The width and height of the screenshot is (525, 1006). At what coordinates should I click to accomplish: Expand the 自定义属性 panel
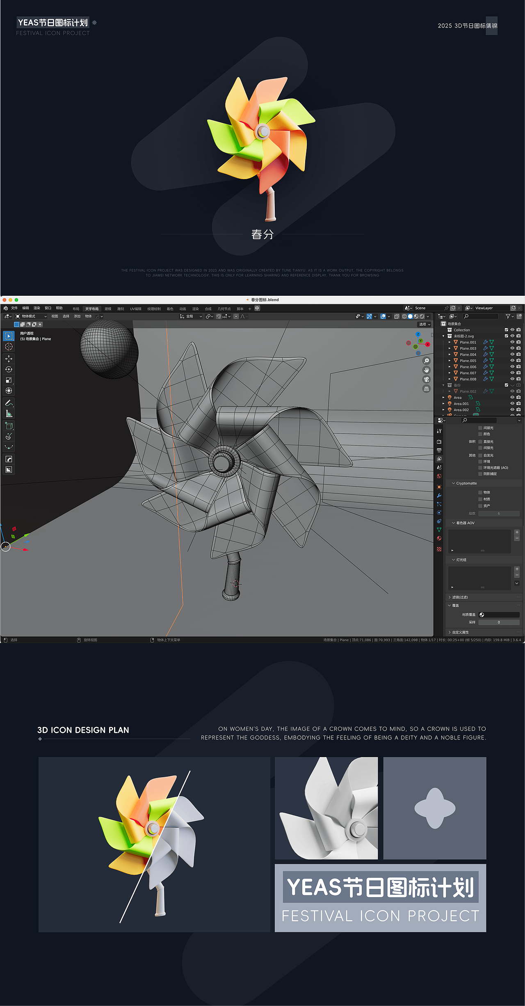[x=450, y=632]
